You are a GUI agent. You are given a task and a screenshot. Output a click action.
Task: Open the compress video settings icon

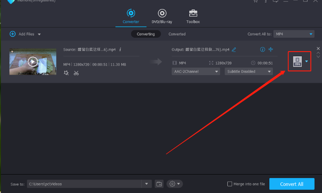[271, 49]
